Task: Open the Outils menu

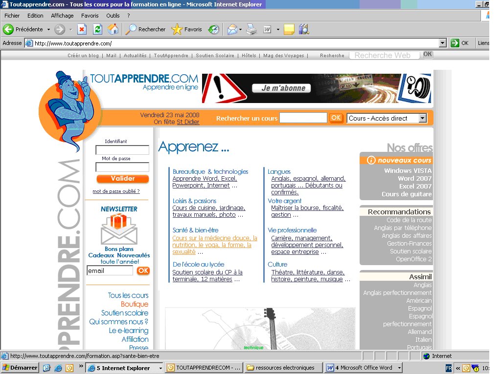Action: [113, 16]
